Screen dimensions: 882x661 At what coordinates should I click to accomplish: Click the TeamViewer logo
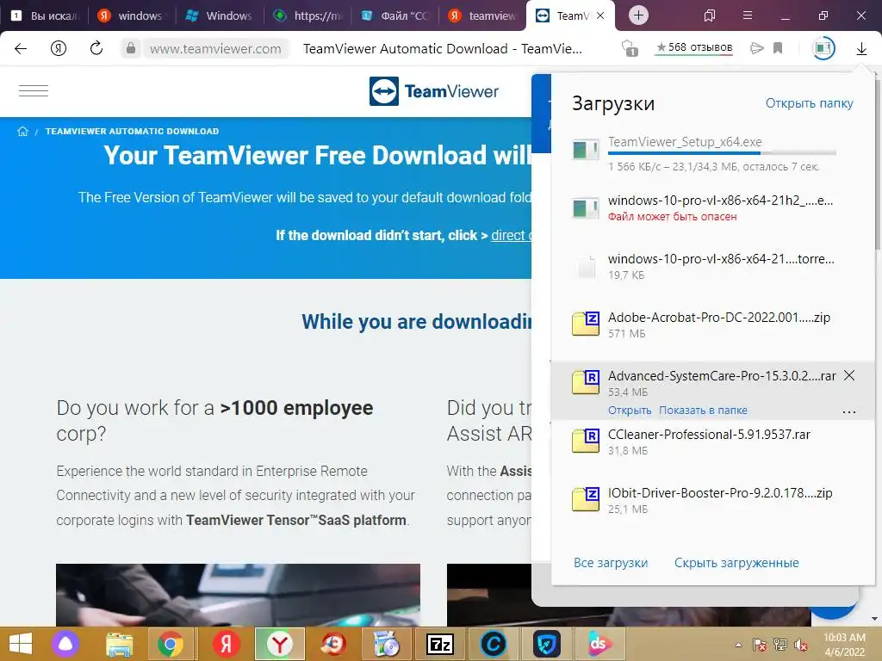coord(434,91)
